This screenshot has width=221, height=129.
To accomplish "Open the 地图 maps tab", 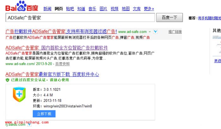I will (x=126, y=9).
